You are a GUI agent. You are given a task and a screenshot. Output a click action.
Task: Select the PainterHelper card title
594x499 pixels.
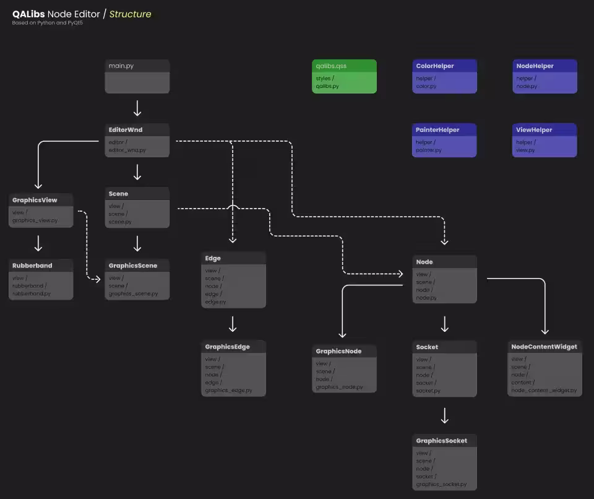437,129
